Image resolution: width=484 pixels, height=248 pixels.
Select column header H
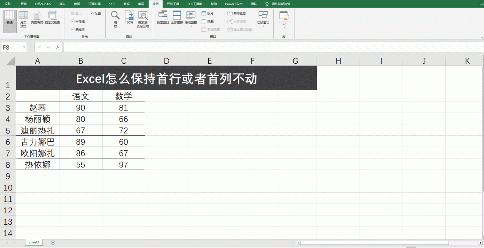[x=338, y=61]
